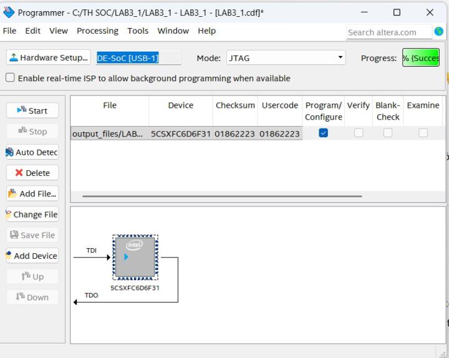The width and height of the screenshot is (449, 358).
Task: Click the TDO label in chain diagram
Action: point(91,295)
